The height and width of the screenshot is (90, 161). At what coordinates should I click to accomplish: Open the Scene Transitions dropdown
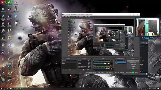(x=120, y=61)
